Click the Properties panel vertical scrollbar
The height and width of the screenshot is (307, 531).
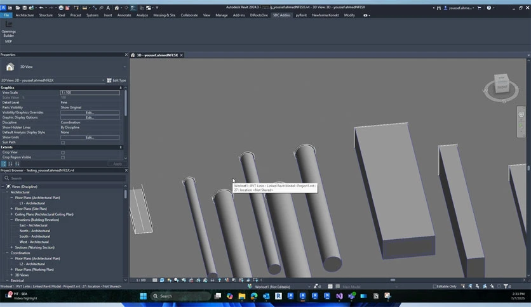(x=125, y=103)
